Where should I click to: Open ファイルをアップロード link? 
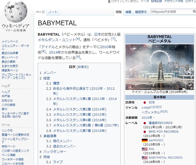tap(15, 141)
